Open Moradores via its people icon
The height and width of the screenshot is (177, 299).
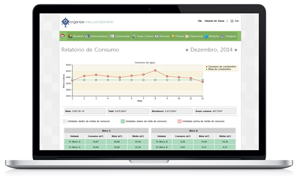tap(70, 36)
